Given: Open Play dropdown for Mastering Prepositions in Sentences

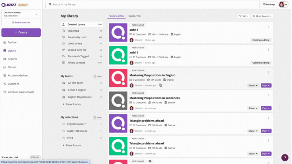Looking at the screenshot, I should (x=266, y=108).
